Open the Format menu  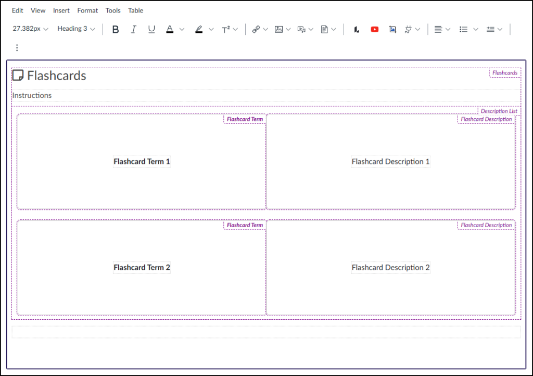(87, 10)
